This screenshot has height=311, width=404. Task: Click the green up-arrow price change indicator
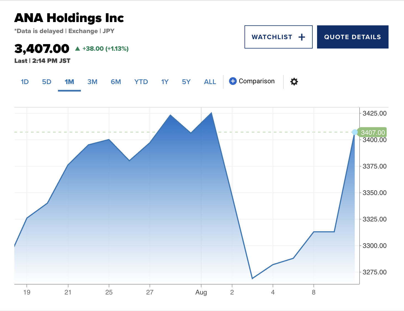78,49
